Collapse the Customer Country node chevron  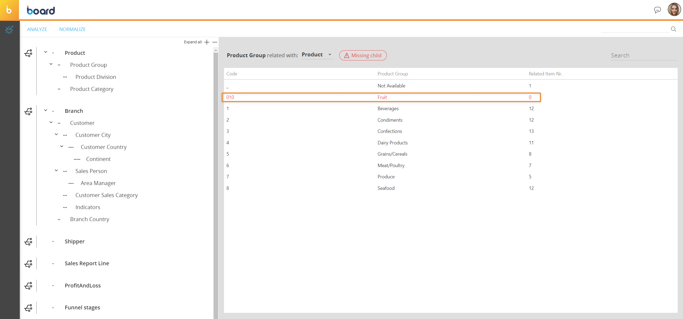click(x=62, y=146)
